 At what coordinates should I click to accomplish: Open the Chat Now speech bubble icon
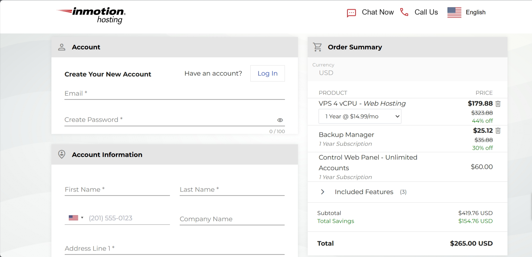351,13
